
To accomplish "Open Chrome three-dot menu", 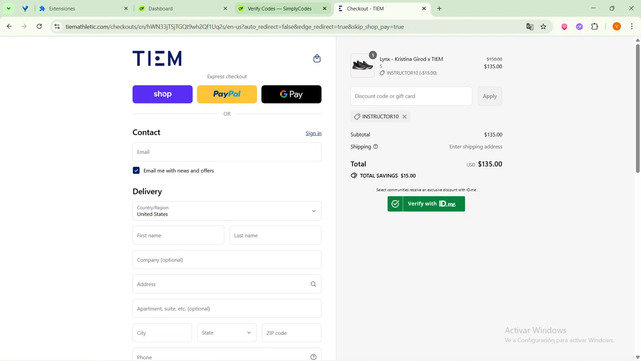I will coord(632,27).
